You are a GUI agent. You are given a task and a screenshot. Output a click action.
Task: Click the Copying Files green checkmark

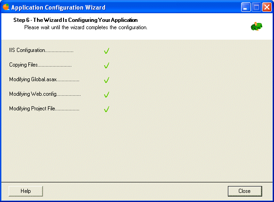coord(106,66)
